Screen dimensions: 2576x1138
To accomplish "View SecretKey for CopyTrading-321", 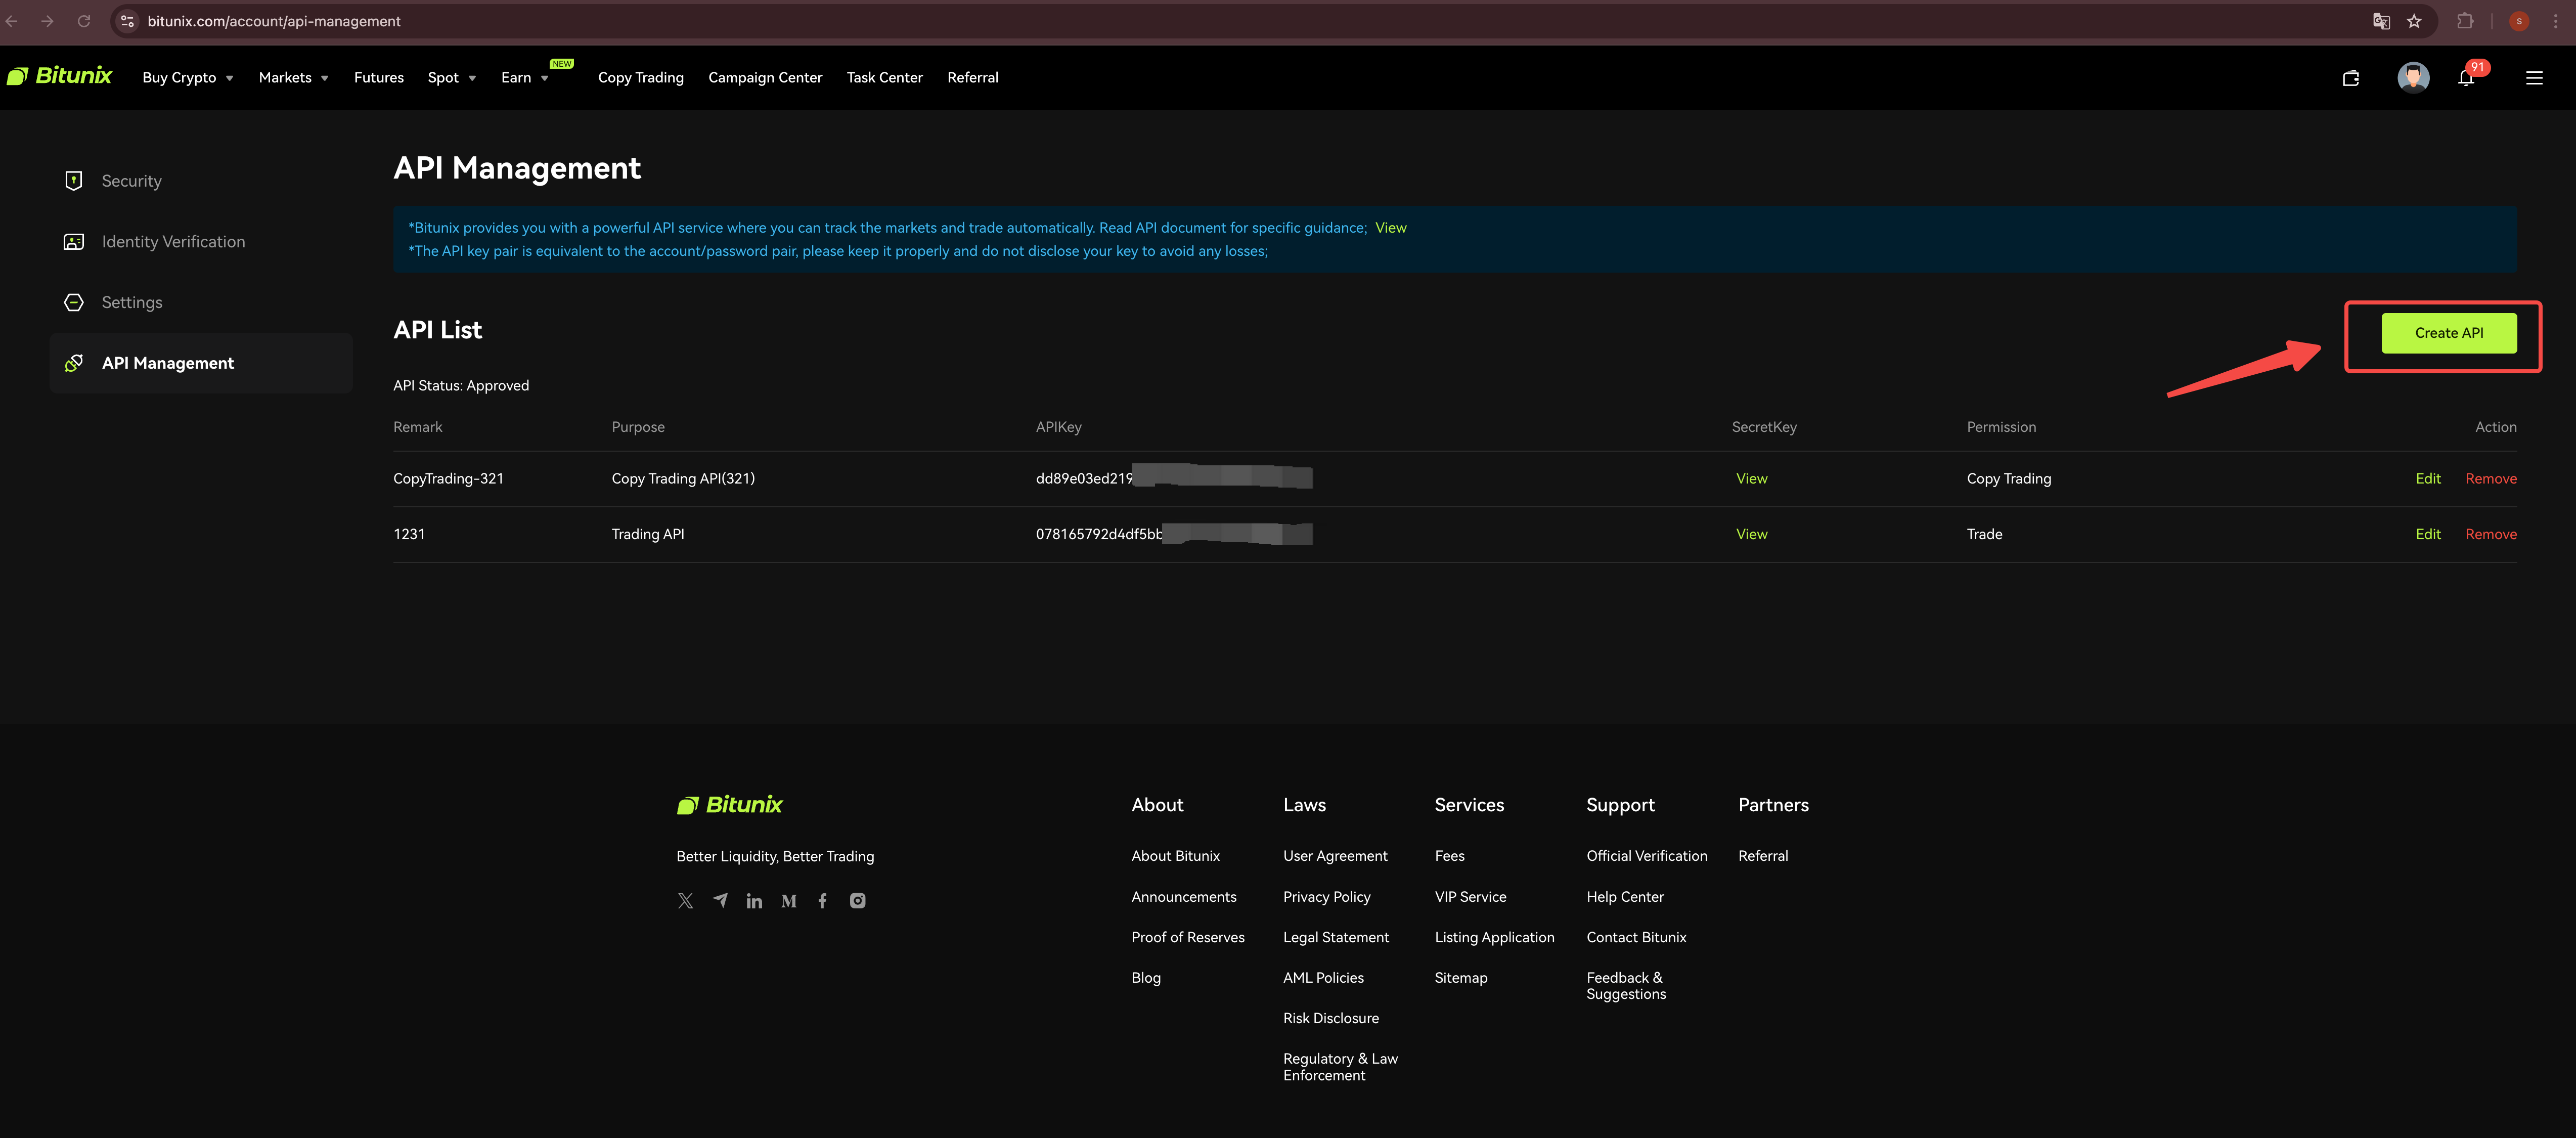I will 1751,479.
